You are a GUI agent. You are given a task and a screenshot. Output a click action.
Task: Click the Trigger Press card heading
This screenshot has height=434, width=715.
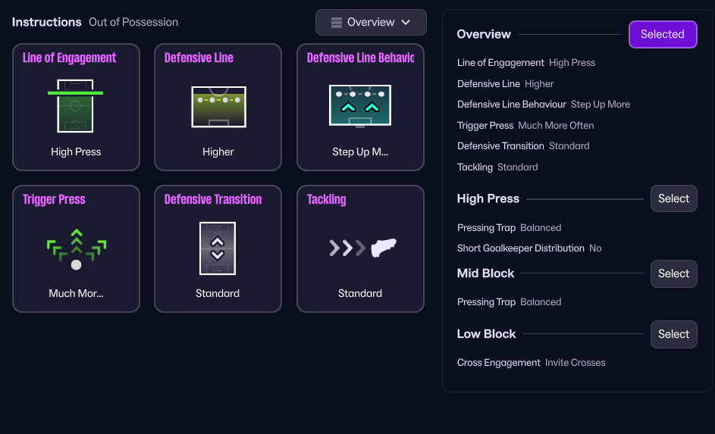[x=54, y=199]
